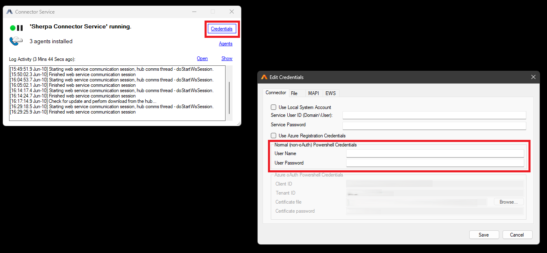Select the EWS tab
547x253 pixels.
[x=331, y=93]
